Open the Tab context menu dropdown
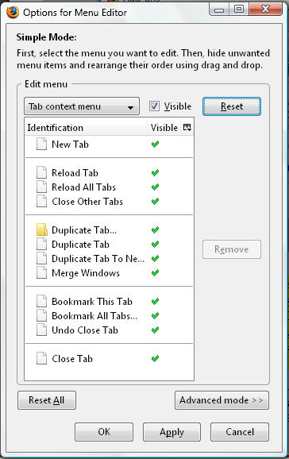The width and height of the screenshot is (289, 459). pyautogui.click(x=82, y=106)
